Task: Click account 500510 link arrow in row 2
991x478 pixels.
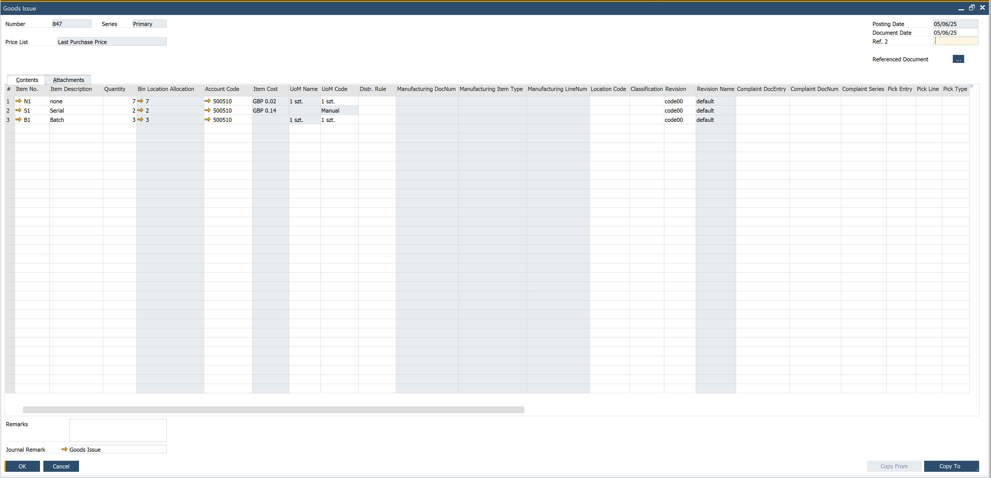Action: [x=208, y=110]
